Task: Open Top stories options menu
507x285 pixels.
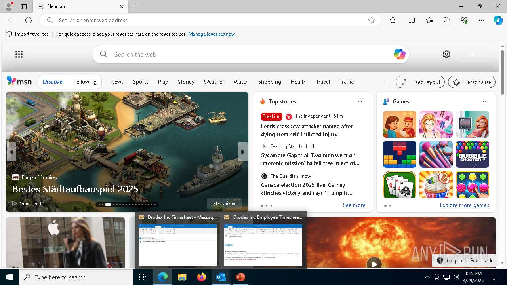Action: click(x=360, y=101)
